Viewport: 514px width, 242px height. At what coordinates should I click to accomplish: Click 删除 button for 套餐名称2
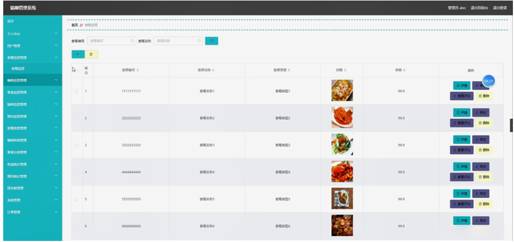(484, 123)
